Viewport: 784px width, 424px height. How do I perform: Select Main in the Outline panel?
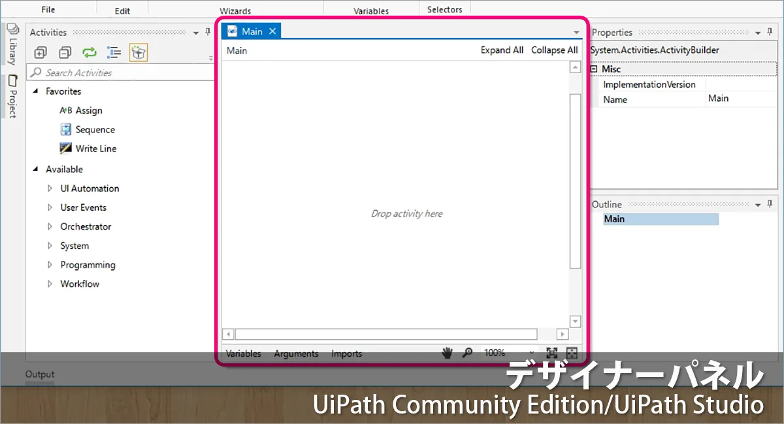[x=661, y=219]
